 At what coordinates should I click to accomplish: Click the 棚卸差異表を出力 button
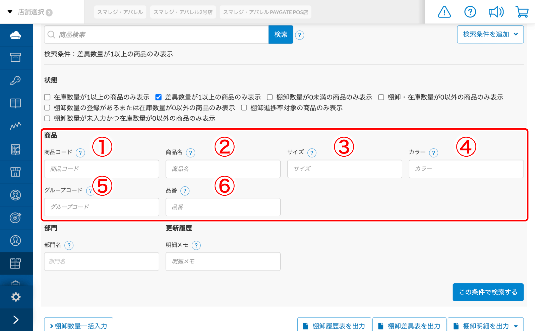[409, 326]
